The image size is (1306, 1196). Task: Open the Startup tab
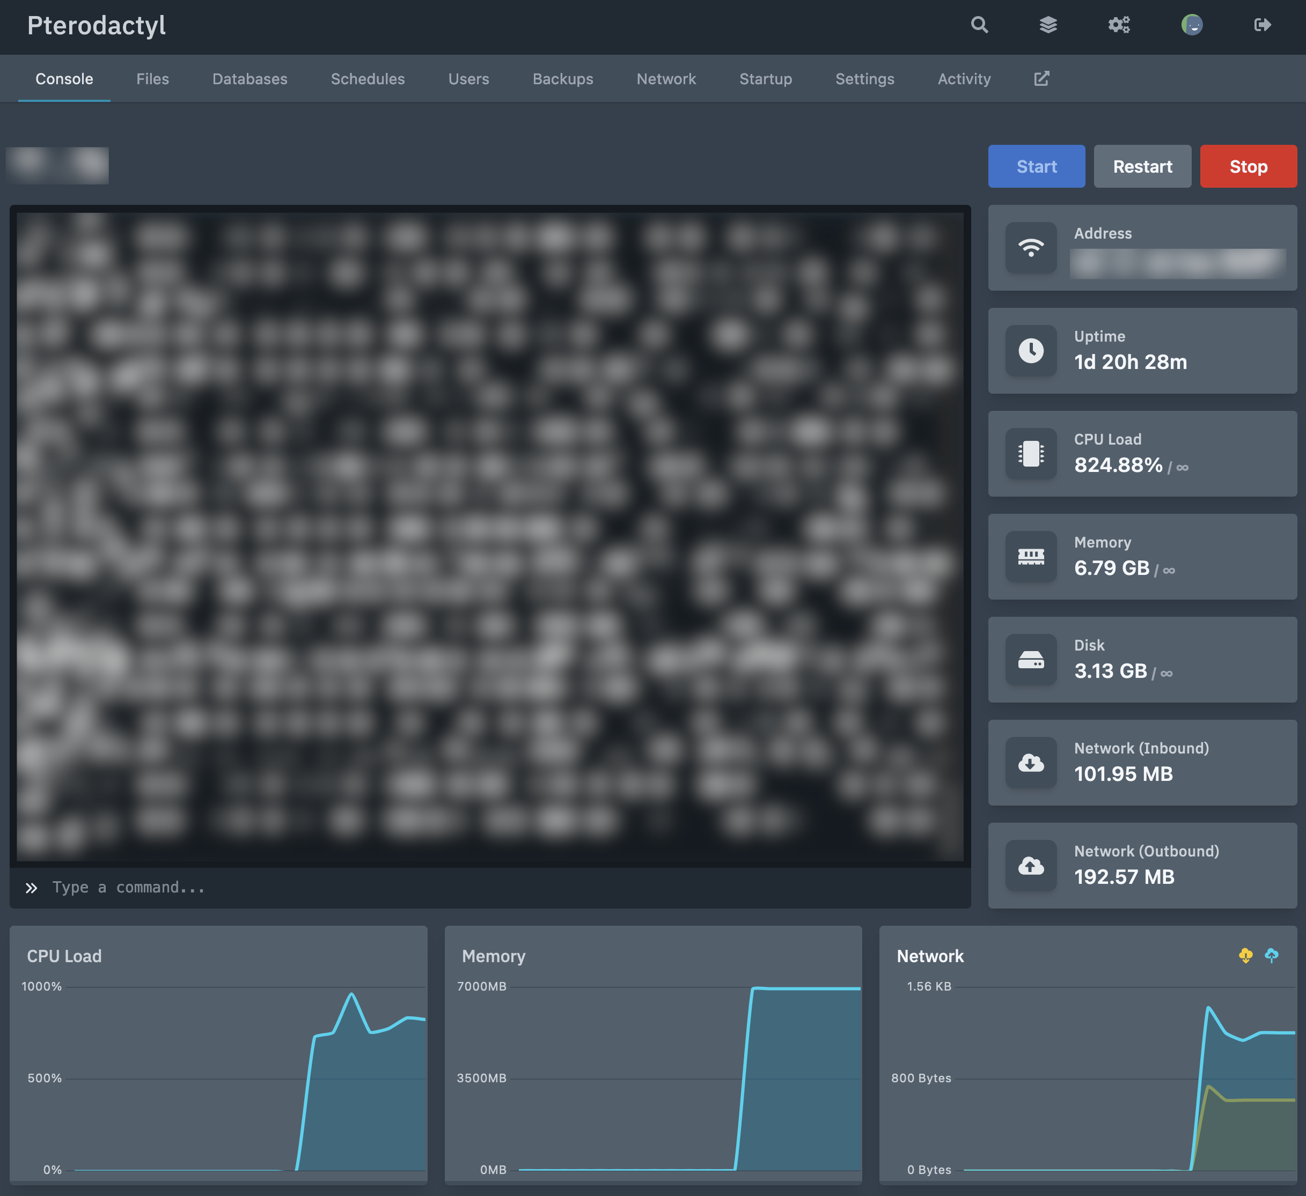click(766, 79)
